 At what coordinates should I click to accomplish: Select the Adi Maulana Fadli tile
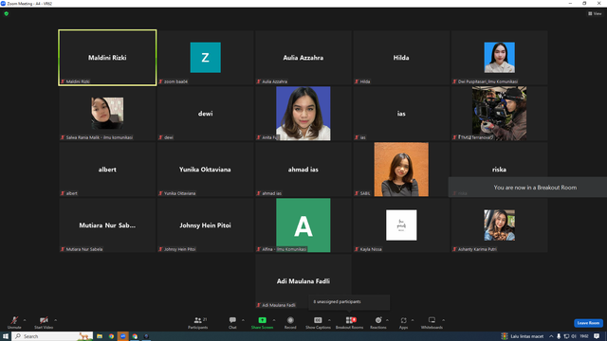[x=303, y=281]
